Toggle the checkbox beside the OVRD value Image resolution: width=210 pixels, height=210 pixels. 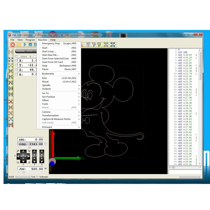click(x=46, y=144)
